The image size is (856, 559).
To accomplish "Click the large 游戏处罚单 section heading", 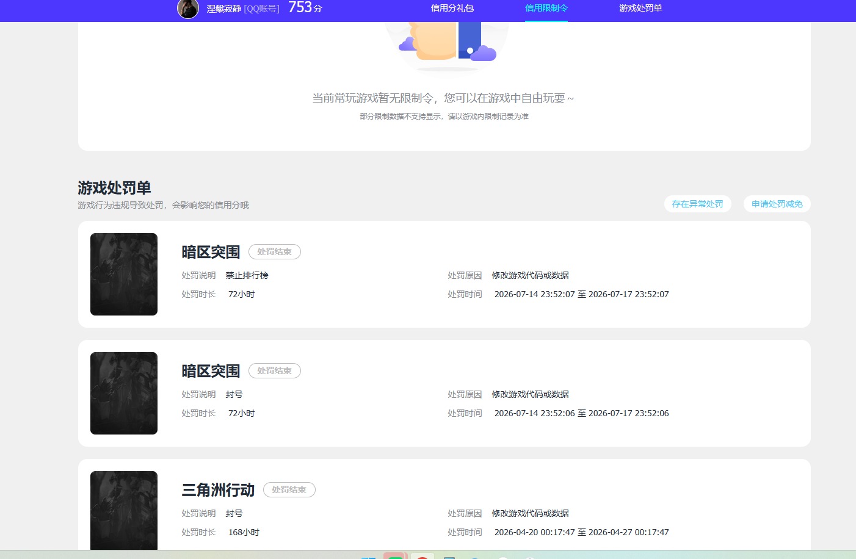I will pos(114,188).
